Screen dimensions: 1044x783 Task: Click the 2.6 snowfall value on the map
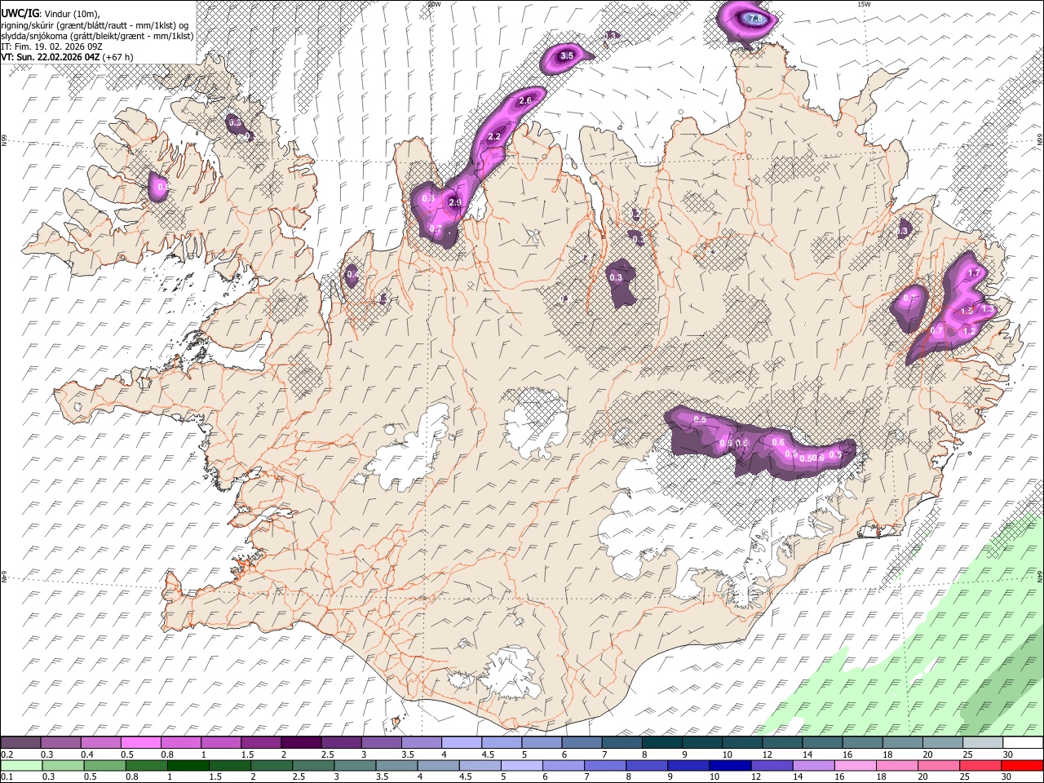pyautogui.click(x=525, y=100)
